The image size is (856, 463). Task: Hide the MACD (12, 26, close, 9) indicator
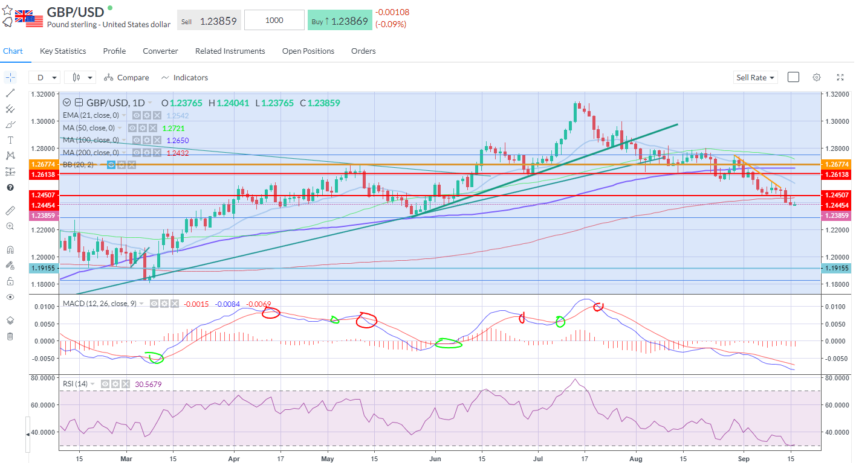pos(155,304)
